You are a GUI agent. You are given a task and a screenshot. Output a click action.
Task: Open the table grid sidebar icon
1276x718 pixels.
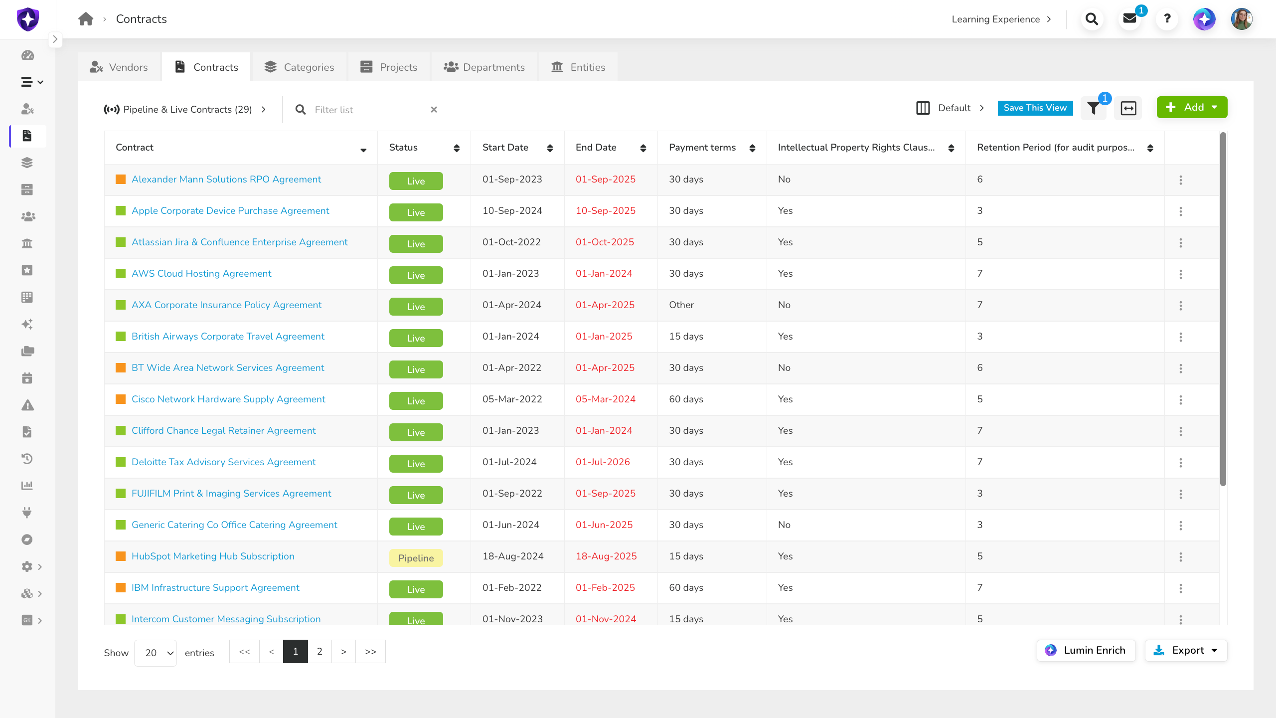(27, 297)
